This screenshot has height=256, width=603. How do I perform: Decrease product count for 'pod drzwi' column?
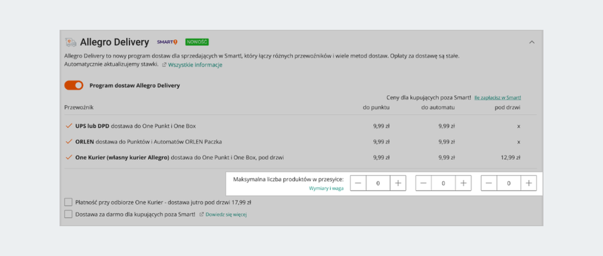tap(490, 183)
